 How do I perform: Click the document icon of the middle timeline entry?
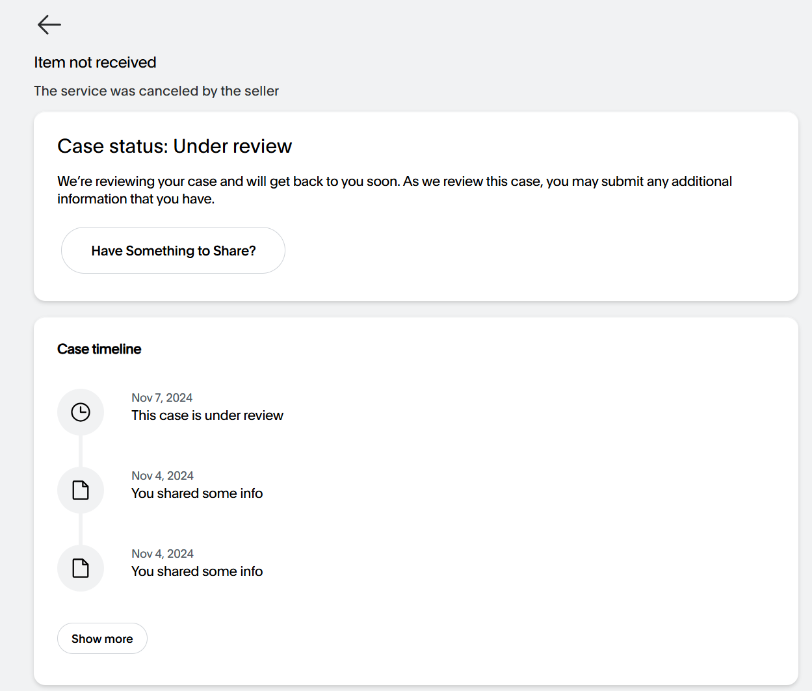coord(81,490)
